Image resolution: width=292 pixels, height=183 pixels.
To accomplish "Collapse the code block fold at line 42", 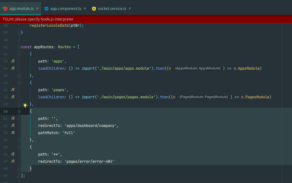I will [x=19, y=54].
